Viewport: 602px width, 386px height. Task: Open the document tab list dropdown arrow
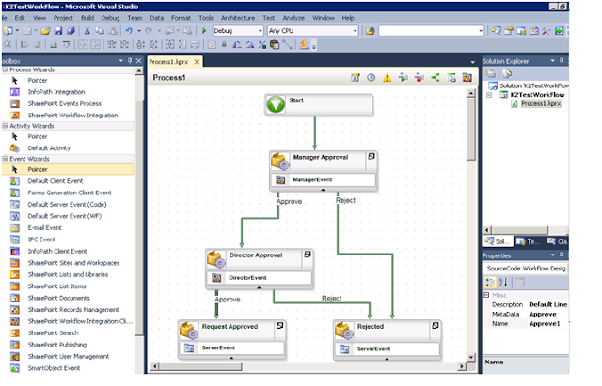coord(472,62)
